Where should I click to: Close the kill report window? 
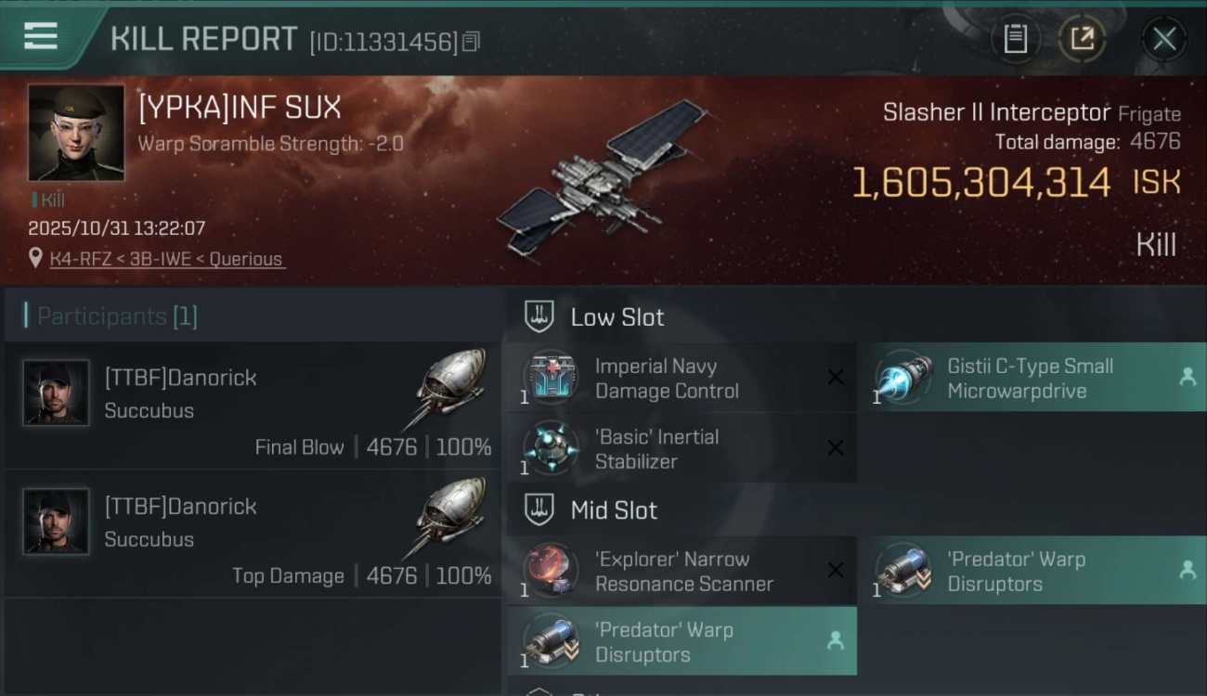pyautogui.click(x=1164, y=39)
